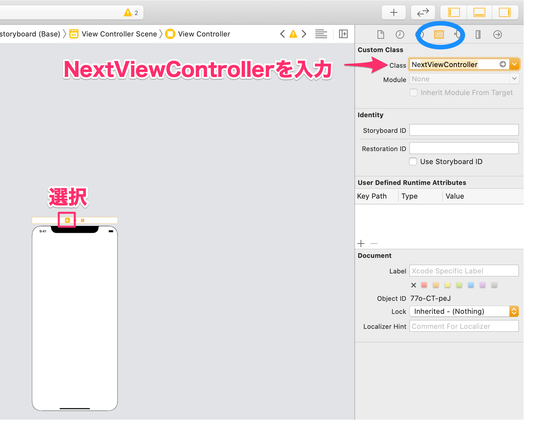
Task: Toggle the bottom debug area panel
Action: (x=479, y=12)
